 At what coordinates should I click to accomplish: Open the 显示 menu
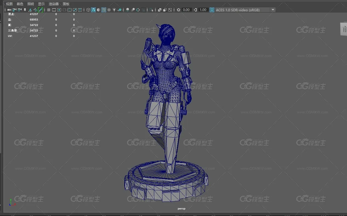pos(41,4)
